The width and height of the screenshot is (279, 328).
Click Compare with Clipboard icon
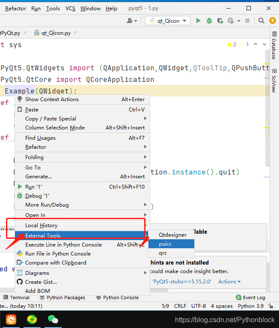pos(20,262)
